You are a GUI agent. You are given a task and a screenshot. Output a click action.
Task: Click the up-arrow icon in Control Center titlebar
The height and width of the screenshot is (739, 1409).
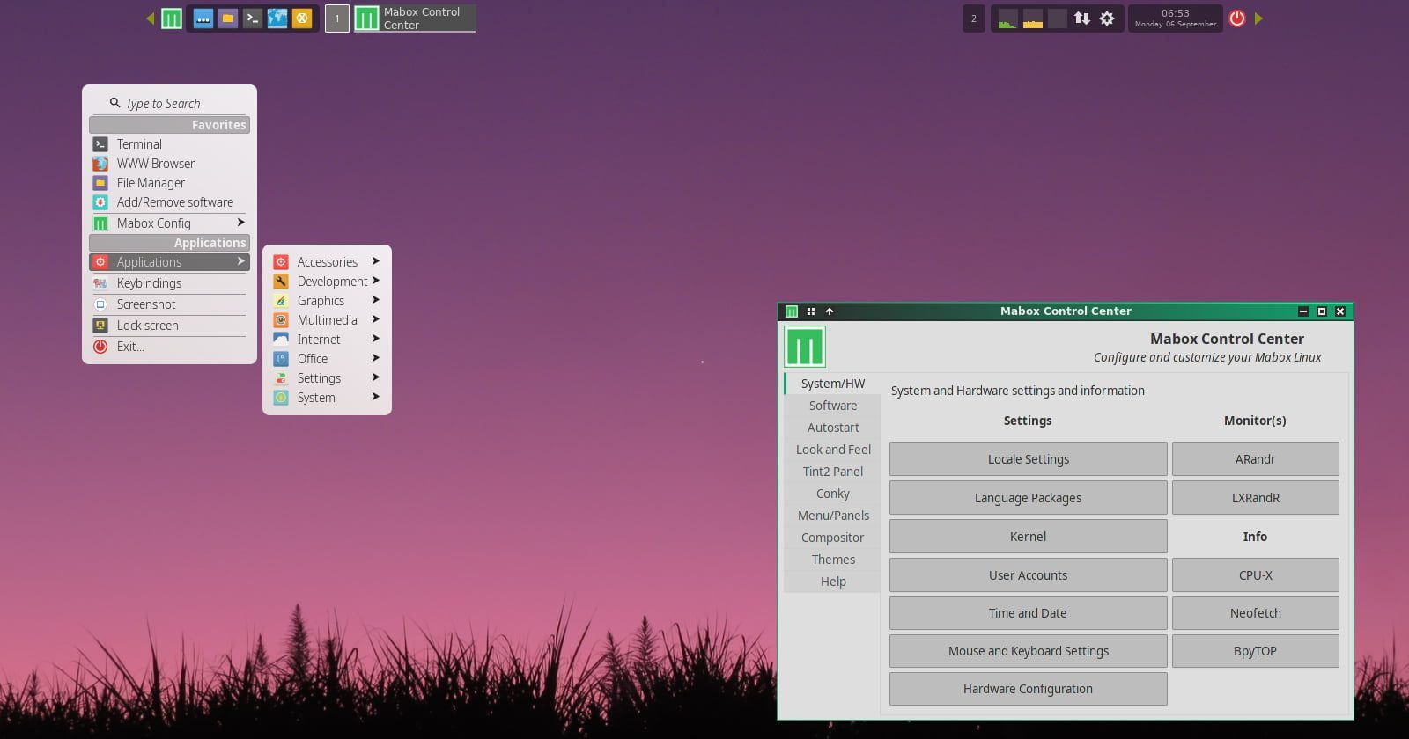coord(829,311)
